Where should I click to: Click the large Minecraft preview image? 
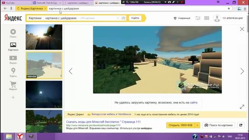157,59
